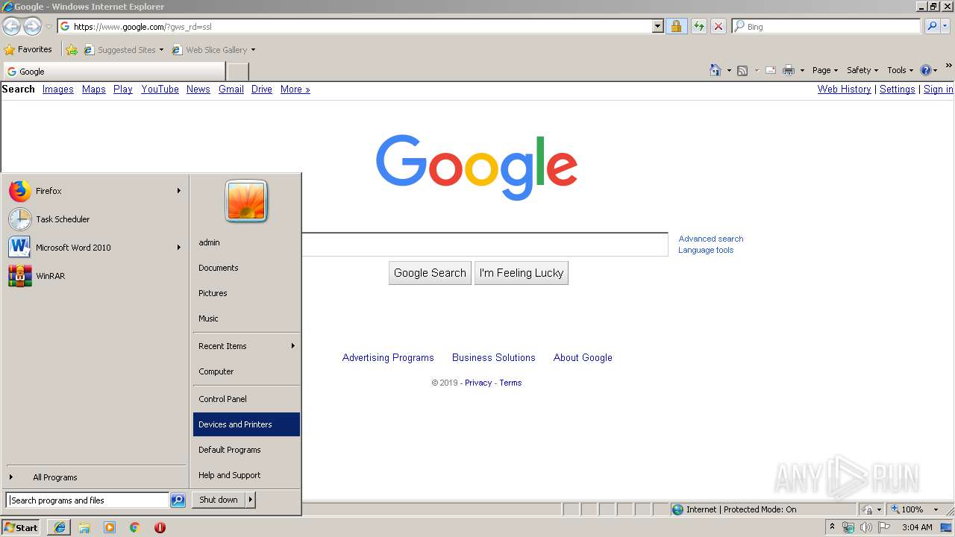Viewport: 955px width, 537px height.
Task: Click the red Opera icon on taskbar
Action: point(160,527)
